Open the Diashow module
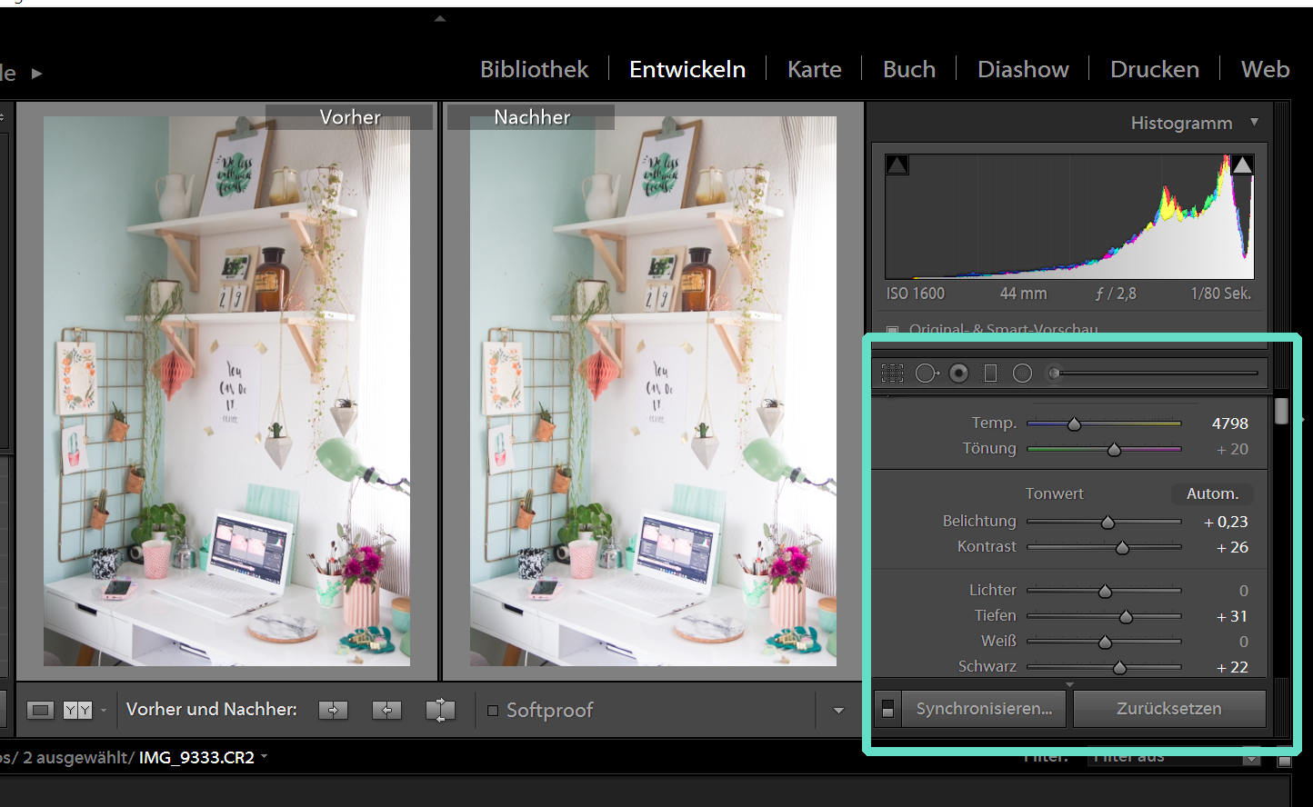This screenshot has width=1313, height=807. pos(1022,70)
